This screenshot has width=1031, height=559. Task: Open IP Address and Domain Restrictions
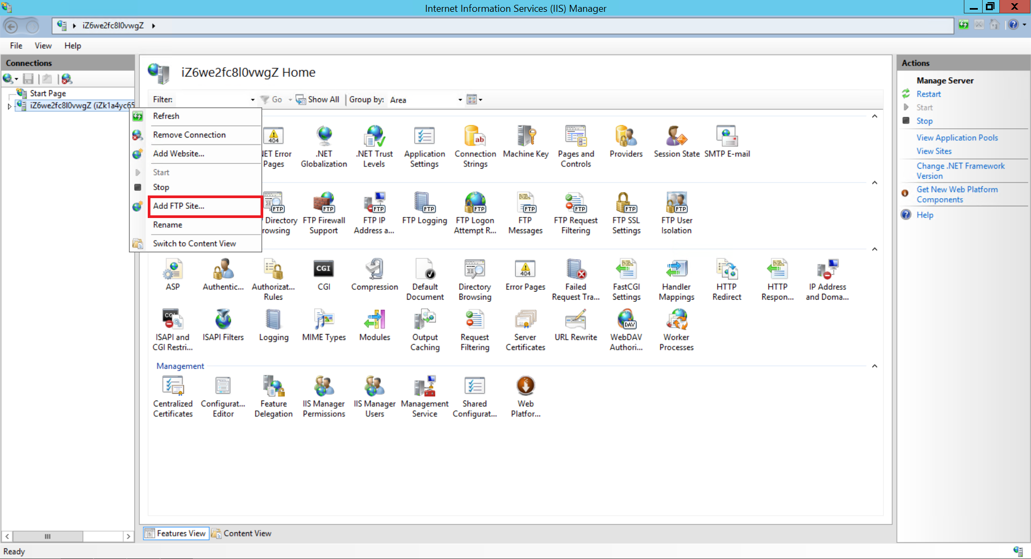827,279
